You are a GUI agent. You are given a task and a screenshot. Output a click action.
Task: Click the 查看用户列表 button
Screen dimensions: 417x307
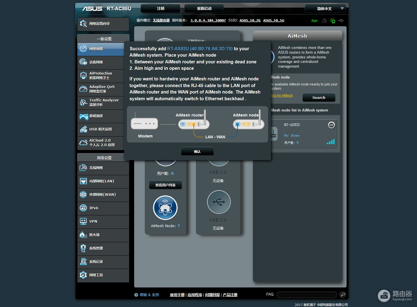[x=165, y=185]
